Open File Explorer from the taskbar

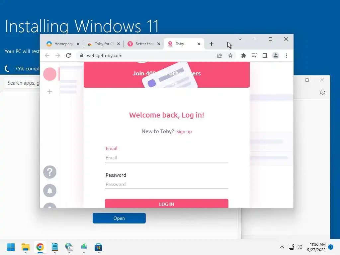click(x=25, y=247)
